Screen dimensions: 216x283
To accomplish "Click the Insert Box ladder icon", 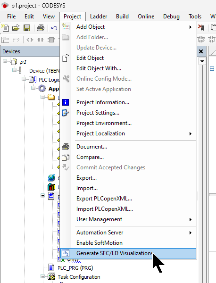I will [x=51, y=40].
